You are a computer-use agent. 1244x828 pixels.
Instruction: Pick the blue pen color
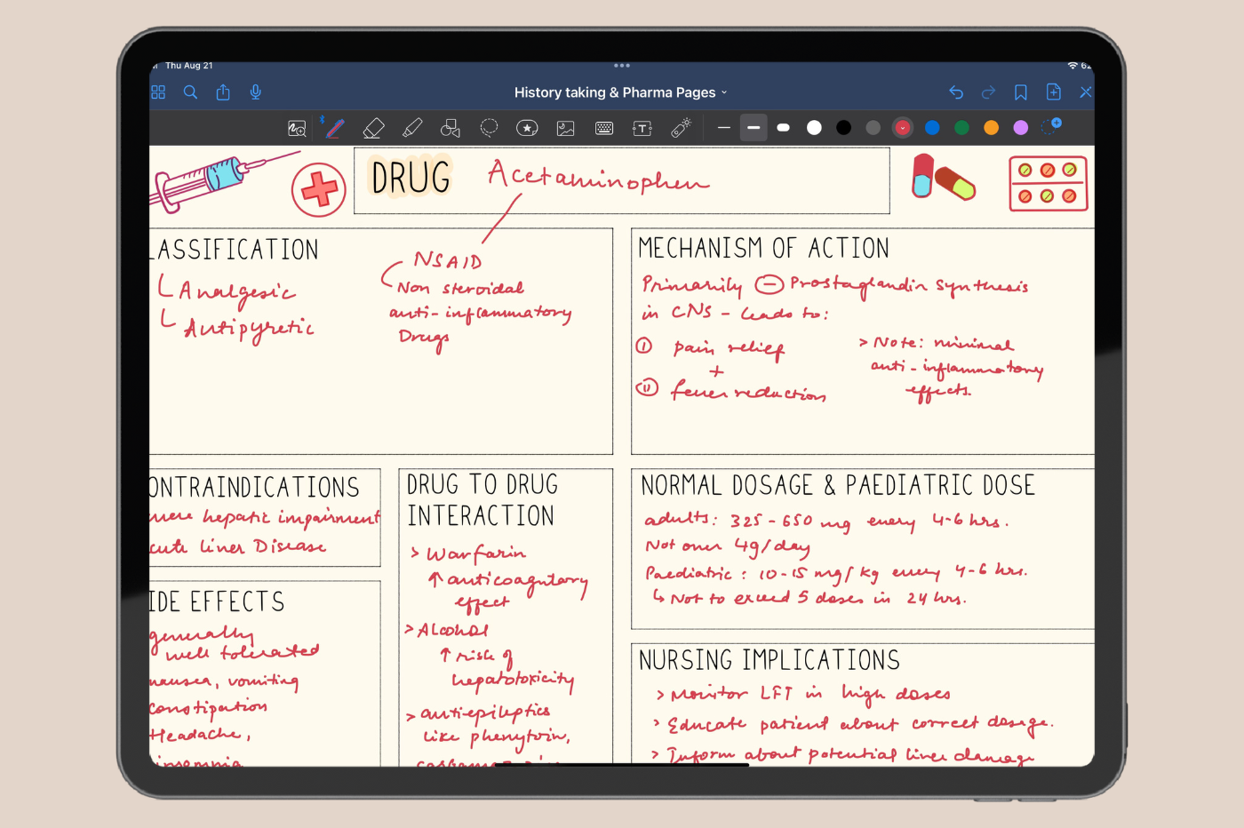(x=932, y=128)
